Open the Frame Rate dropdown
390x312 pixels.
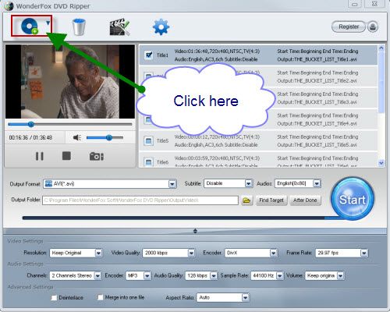tap(364, 253)
